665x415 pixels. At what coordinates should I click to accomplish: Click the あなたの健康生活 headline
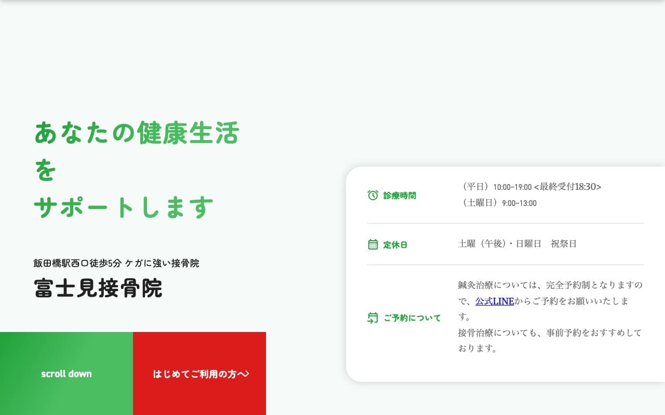136,133
